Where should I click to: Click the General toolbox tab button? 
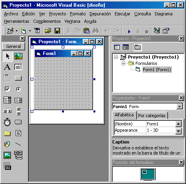tap(13, 46)
